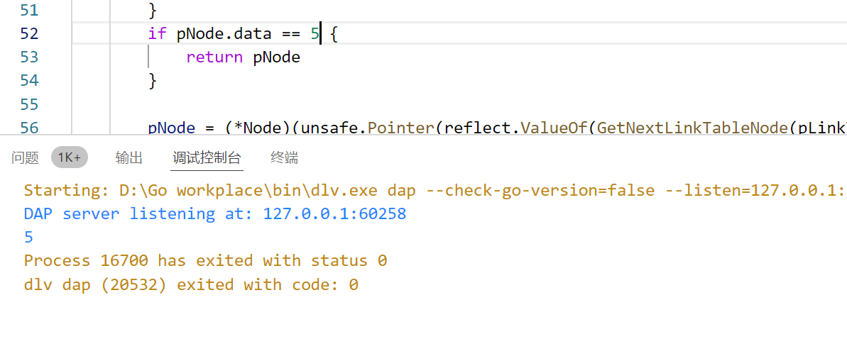Click line number 51 in gutter
This screenshot has width=847, height=339.
pos(29,10)
